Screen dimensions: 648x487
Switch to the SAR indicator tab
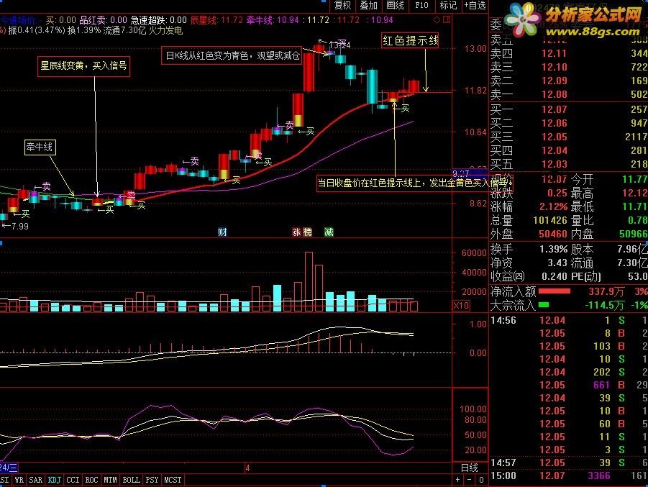(x=35, y=480)
